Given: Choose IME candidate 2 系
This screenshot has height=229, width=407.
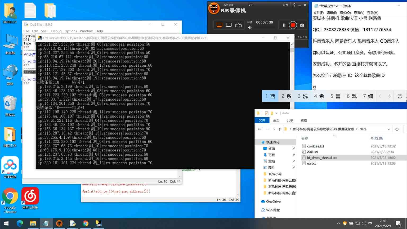Looking at the screenshot, I should tap(286, 96).
